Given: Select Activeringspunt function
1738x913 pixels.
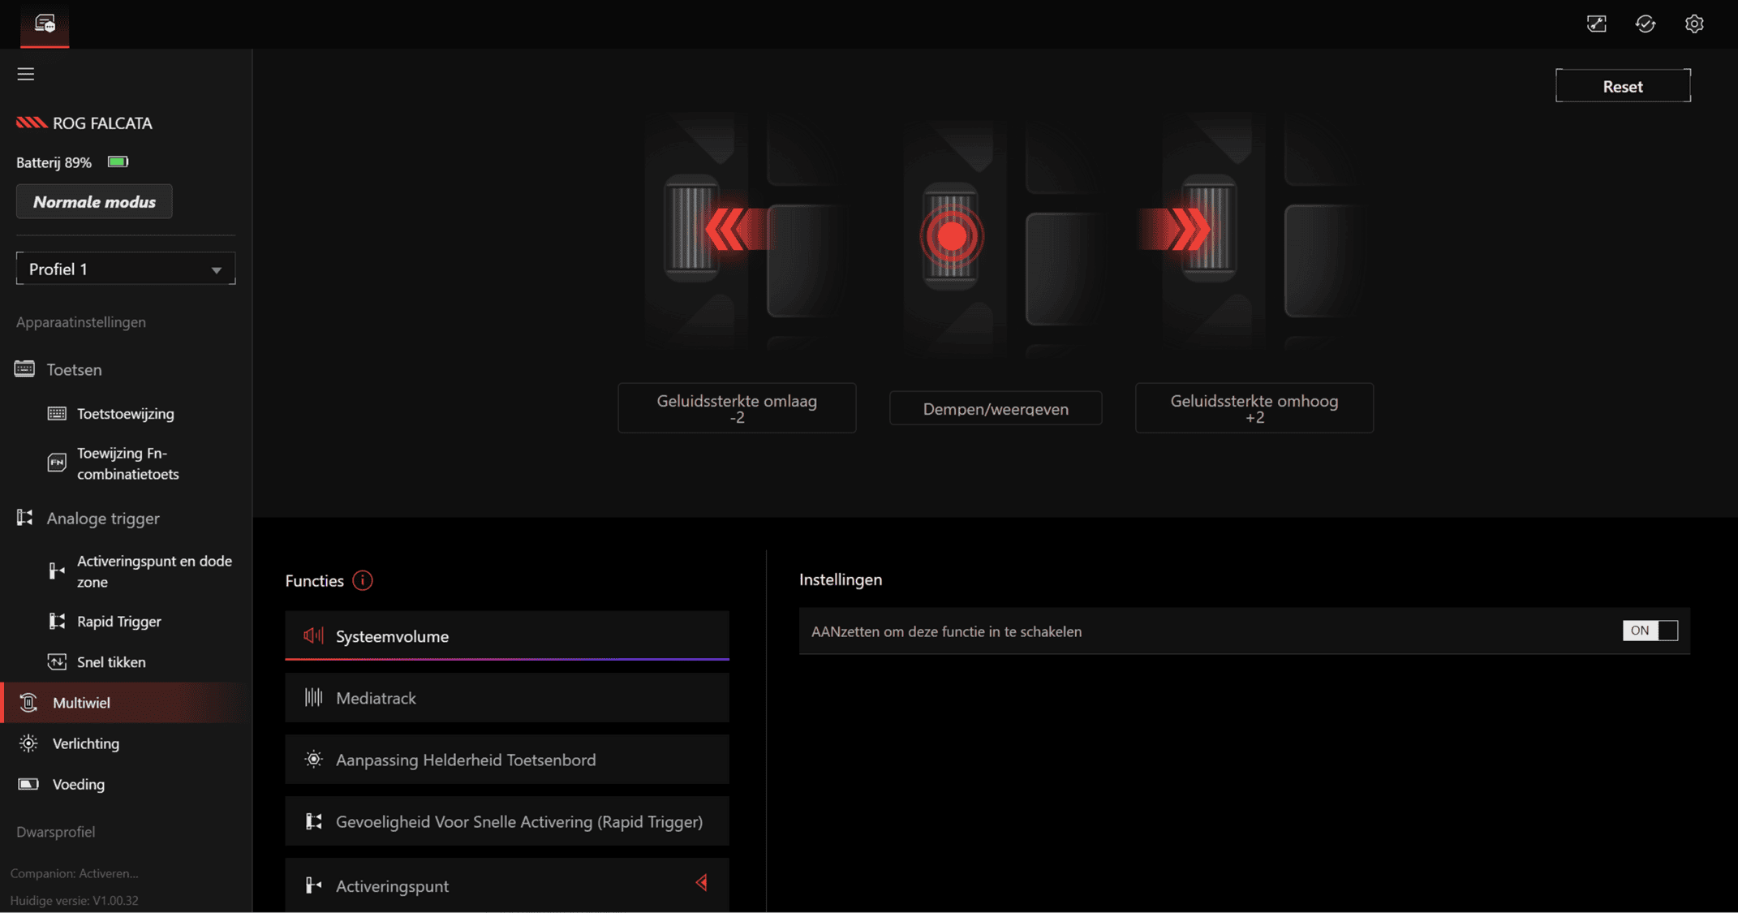Looking at the screenshot, I should click(507, 885).
